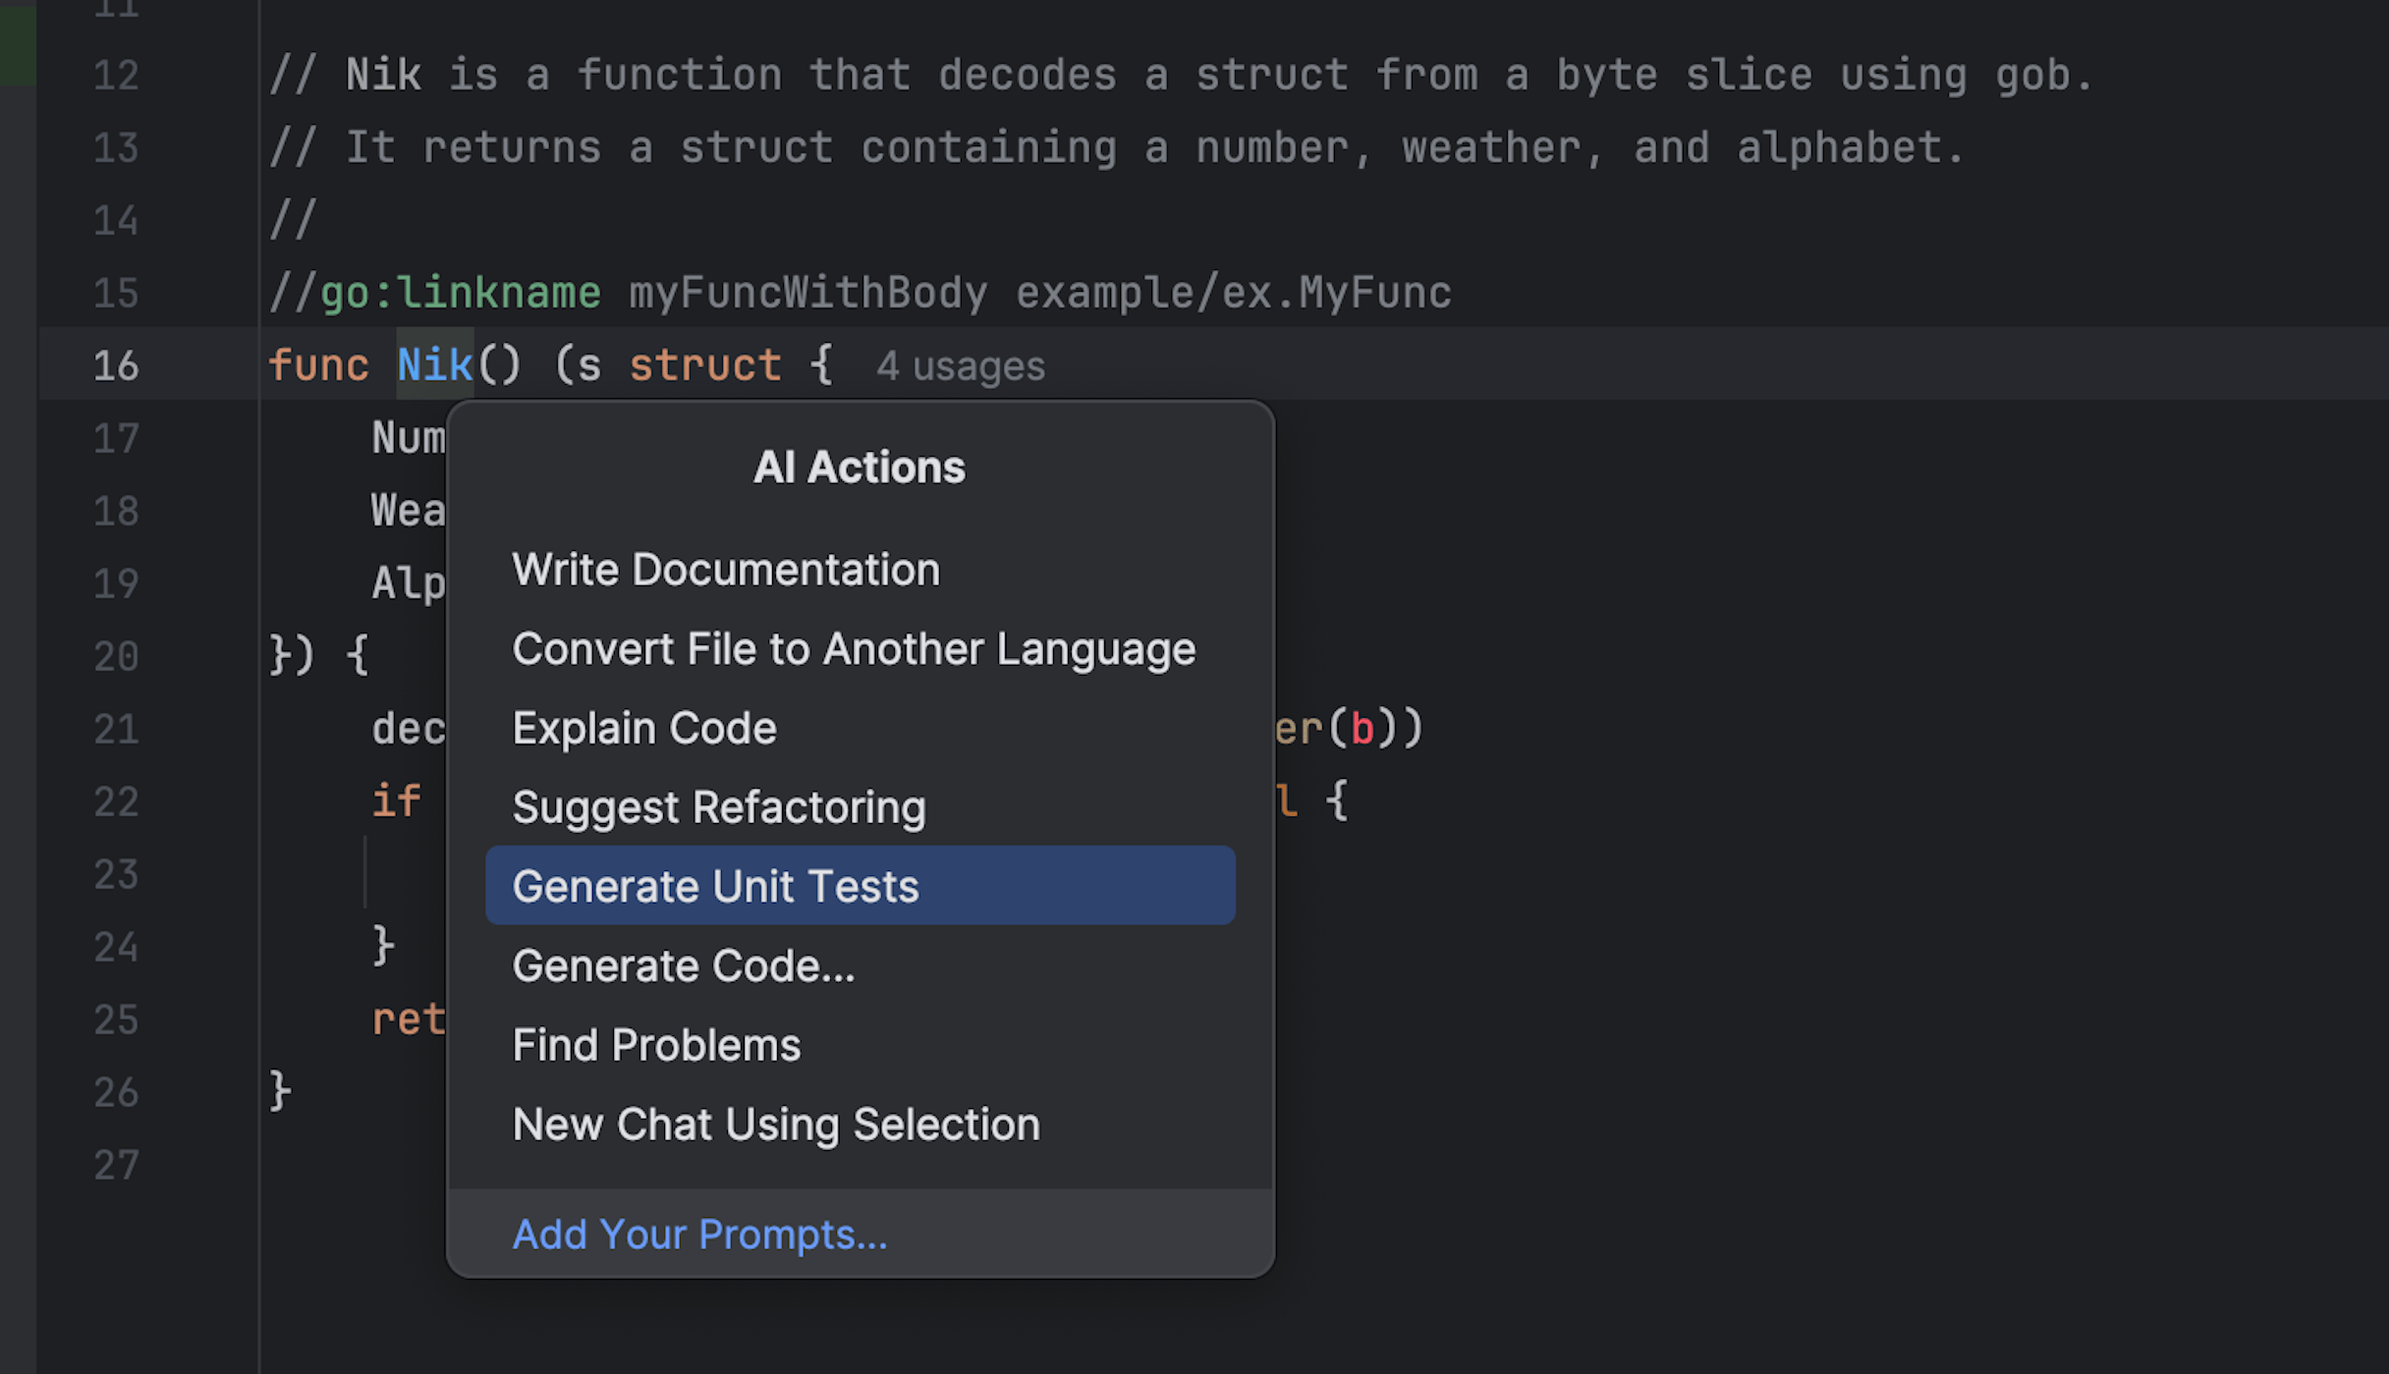Choose Convert File to Another Language

click(x=854, y=649)
